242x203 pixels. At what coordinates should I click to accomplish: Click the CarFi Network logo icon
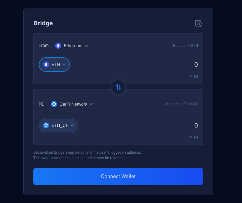click(x=54, y=104)
